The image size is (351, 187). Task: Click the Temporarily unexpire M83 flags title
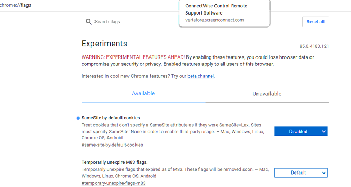coord(115,162)
